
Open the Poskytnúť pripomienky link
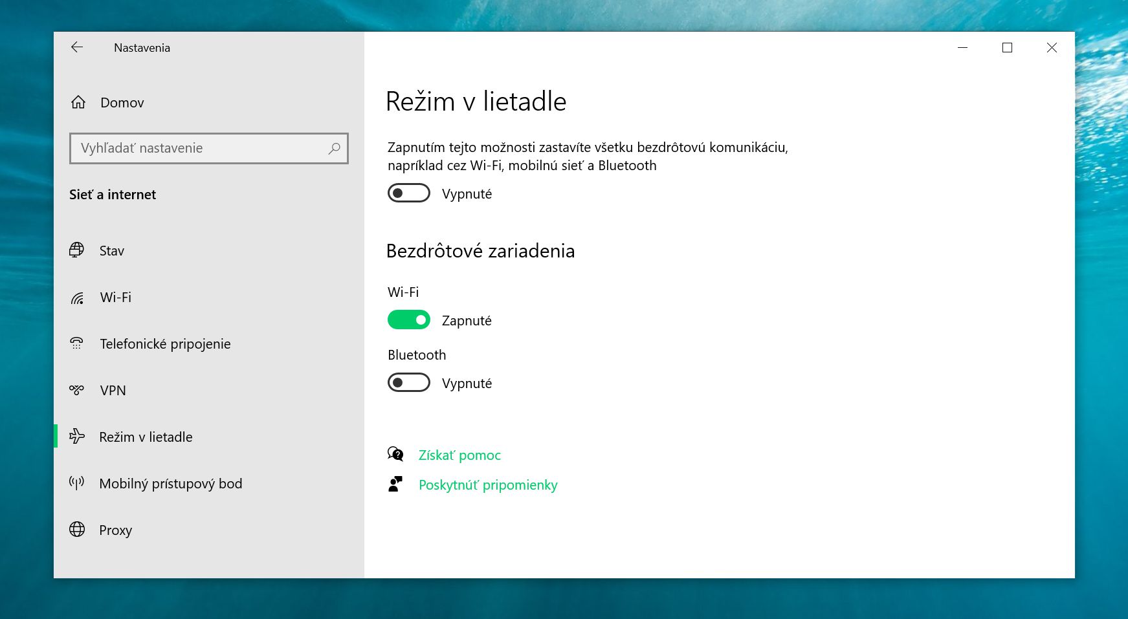coord(488,485)
